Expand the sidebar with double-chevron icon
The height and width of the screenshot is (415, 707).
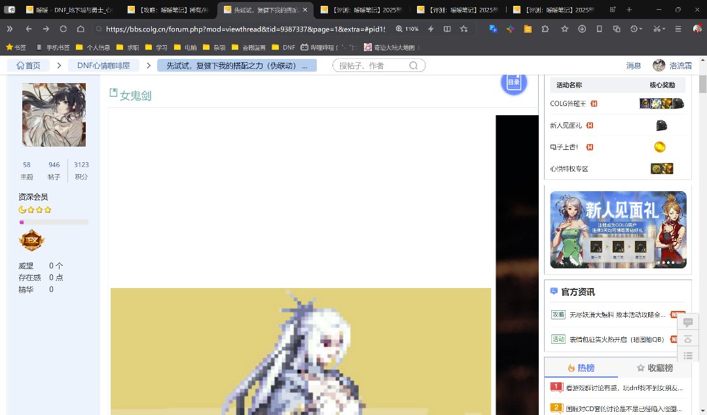click(9, 29)
